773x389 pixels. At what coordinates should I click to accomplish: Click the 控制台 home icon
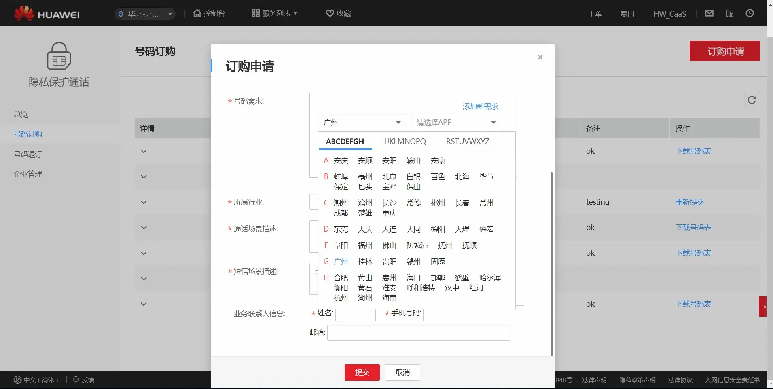click(x=197, y=13)
